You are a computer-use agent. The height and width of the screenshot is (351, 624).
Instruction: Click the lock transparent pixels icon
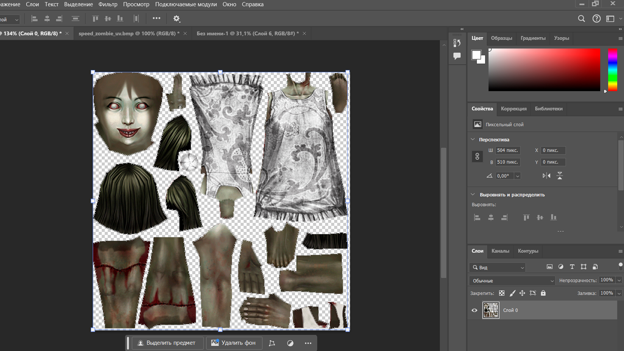[502, 293]
